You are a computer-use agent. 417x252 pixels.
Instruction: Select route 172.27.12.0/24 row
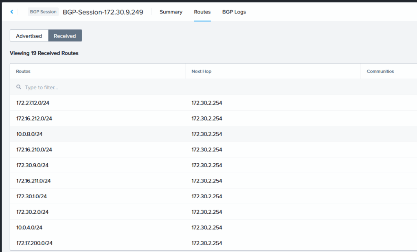(x=33, y=103)
